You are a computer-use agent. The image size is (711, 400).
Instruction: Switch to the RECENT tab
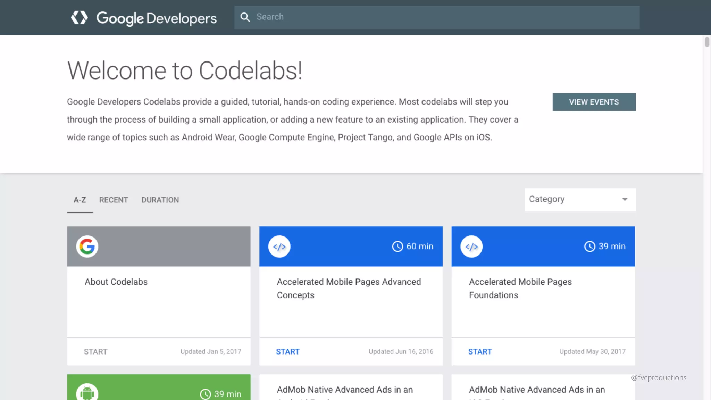coord(114,200)
